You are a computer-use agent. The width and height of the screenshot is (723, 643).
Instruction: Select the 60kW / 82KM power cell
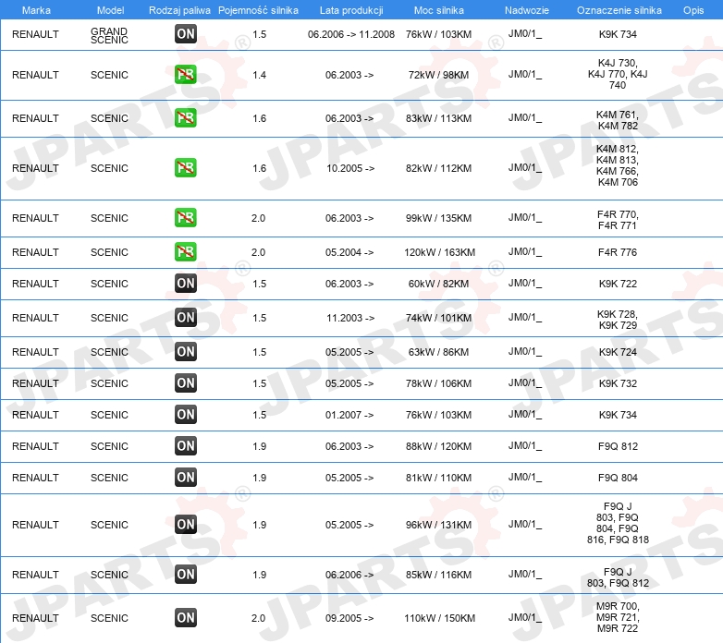point(438,284)
